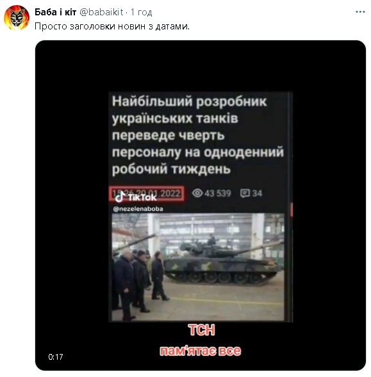Select the tweet text about заголовки новин

[x=112, y=26]
